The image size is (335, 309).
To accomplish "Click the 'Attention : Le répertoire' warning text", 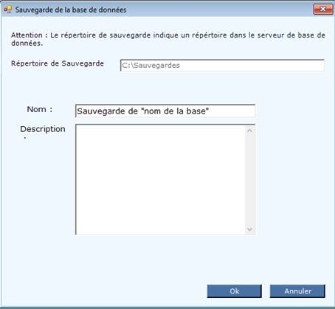I will pyautogui.click(x=168, y=39).
